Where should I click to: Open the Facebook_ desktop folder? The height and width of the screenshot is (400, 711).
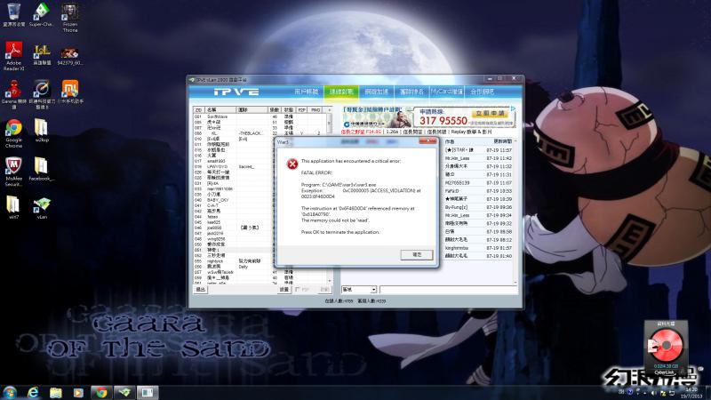(41, 169)
